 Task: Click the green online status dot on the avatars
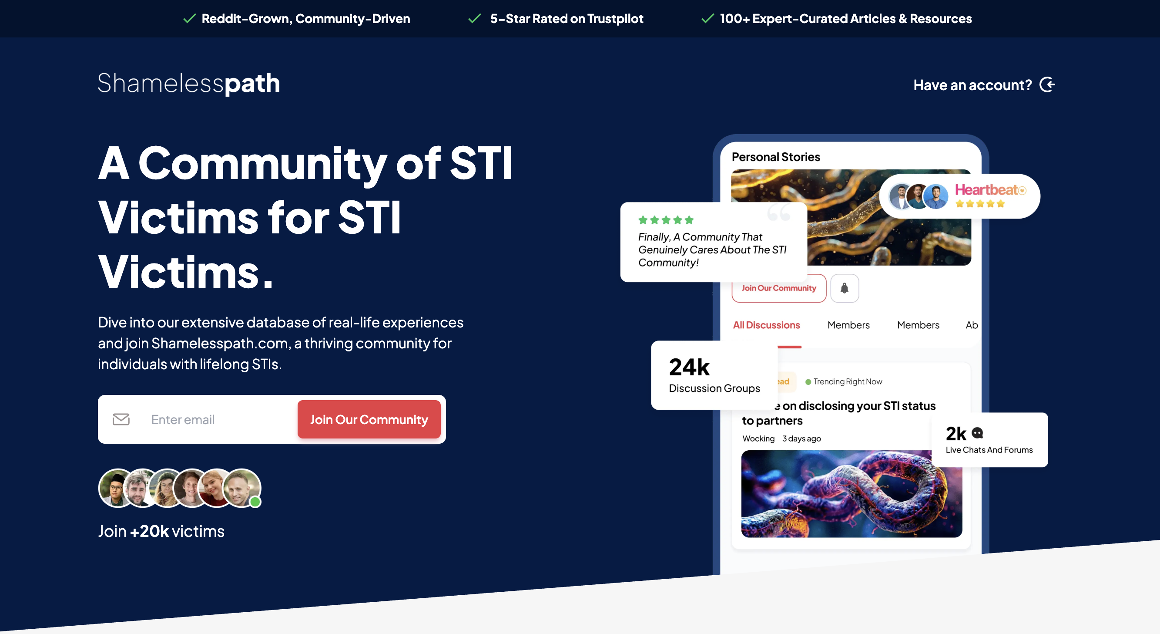255,502
